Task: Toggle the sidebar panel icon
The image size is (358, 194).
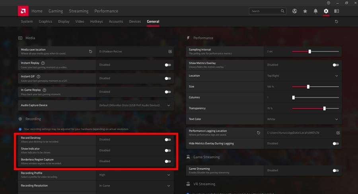Action: pyautogui.click(x=337, y=11)
